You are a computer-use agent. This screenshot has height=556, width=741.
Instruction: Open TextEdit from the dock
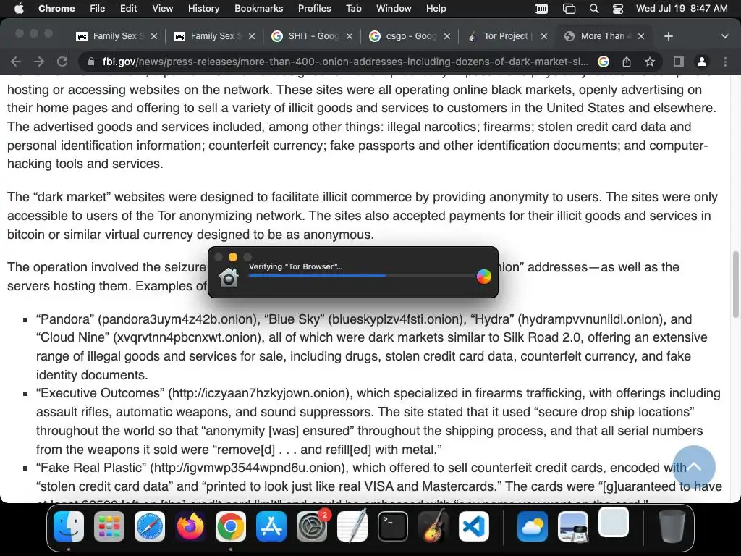(x=352, y=526)
